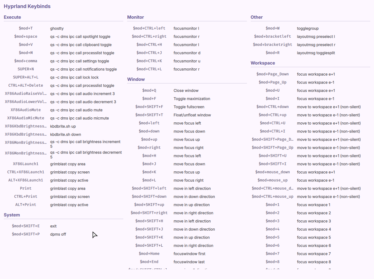Click the 'focuswindow first' description
Screen dimensions: 374x279
click(x=190, y=254)
